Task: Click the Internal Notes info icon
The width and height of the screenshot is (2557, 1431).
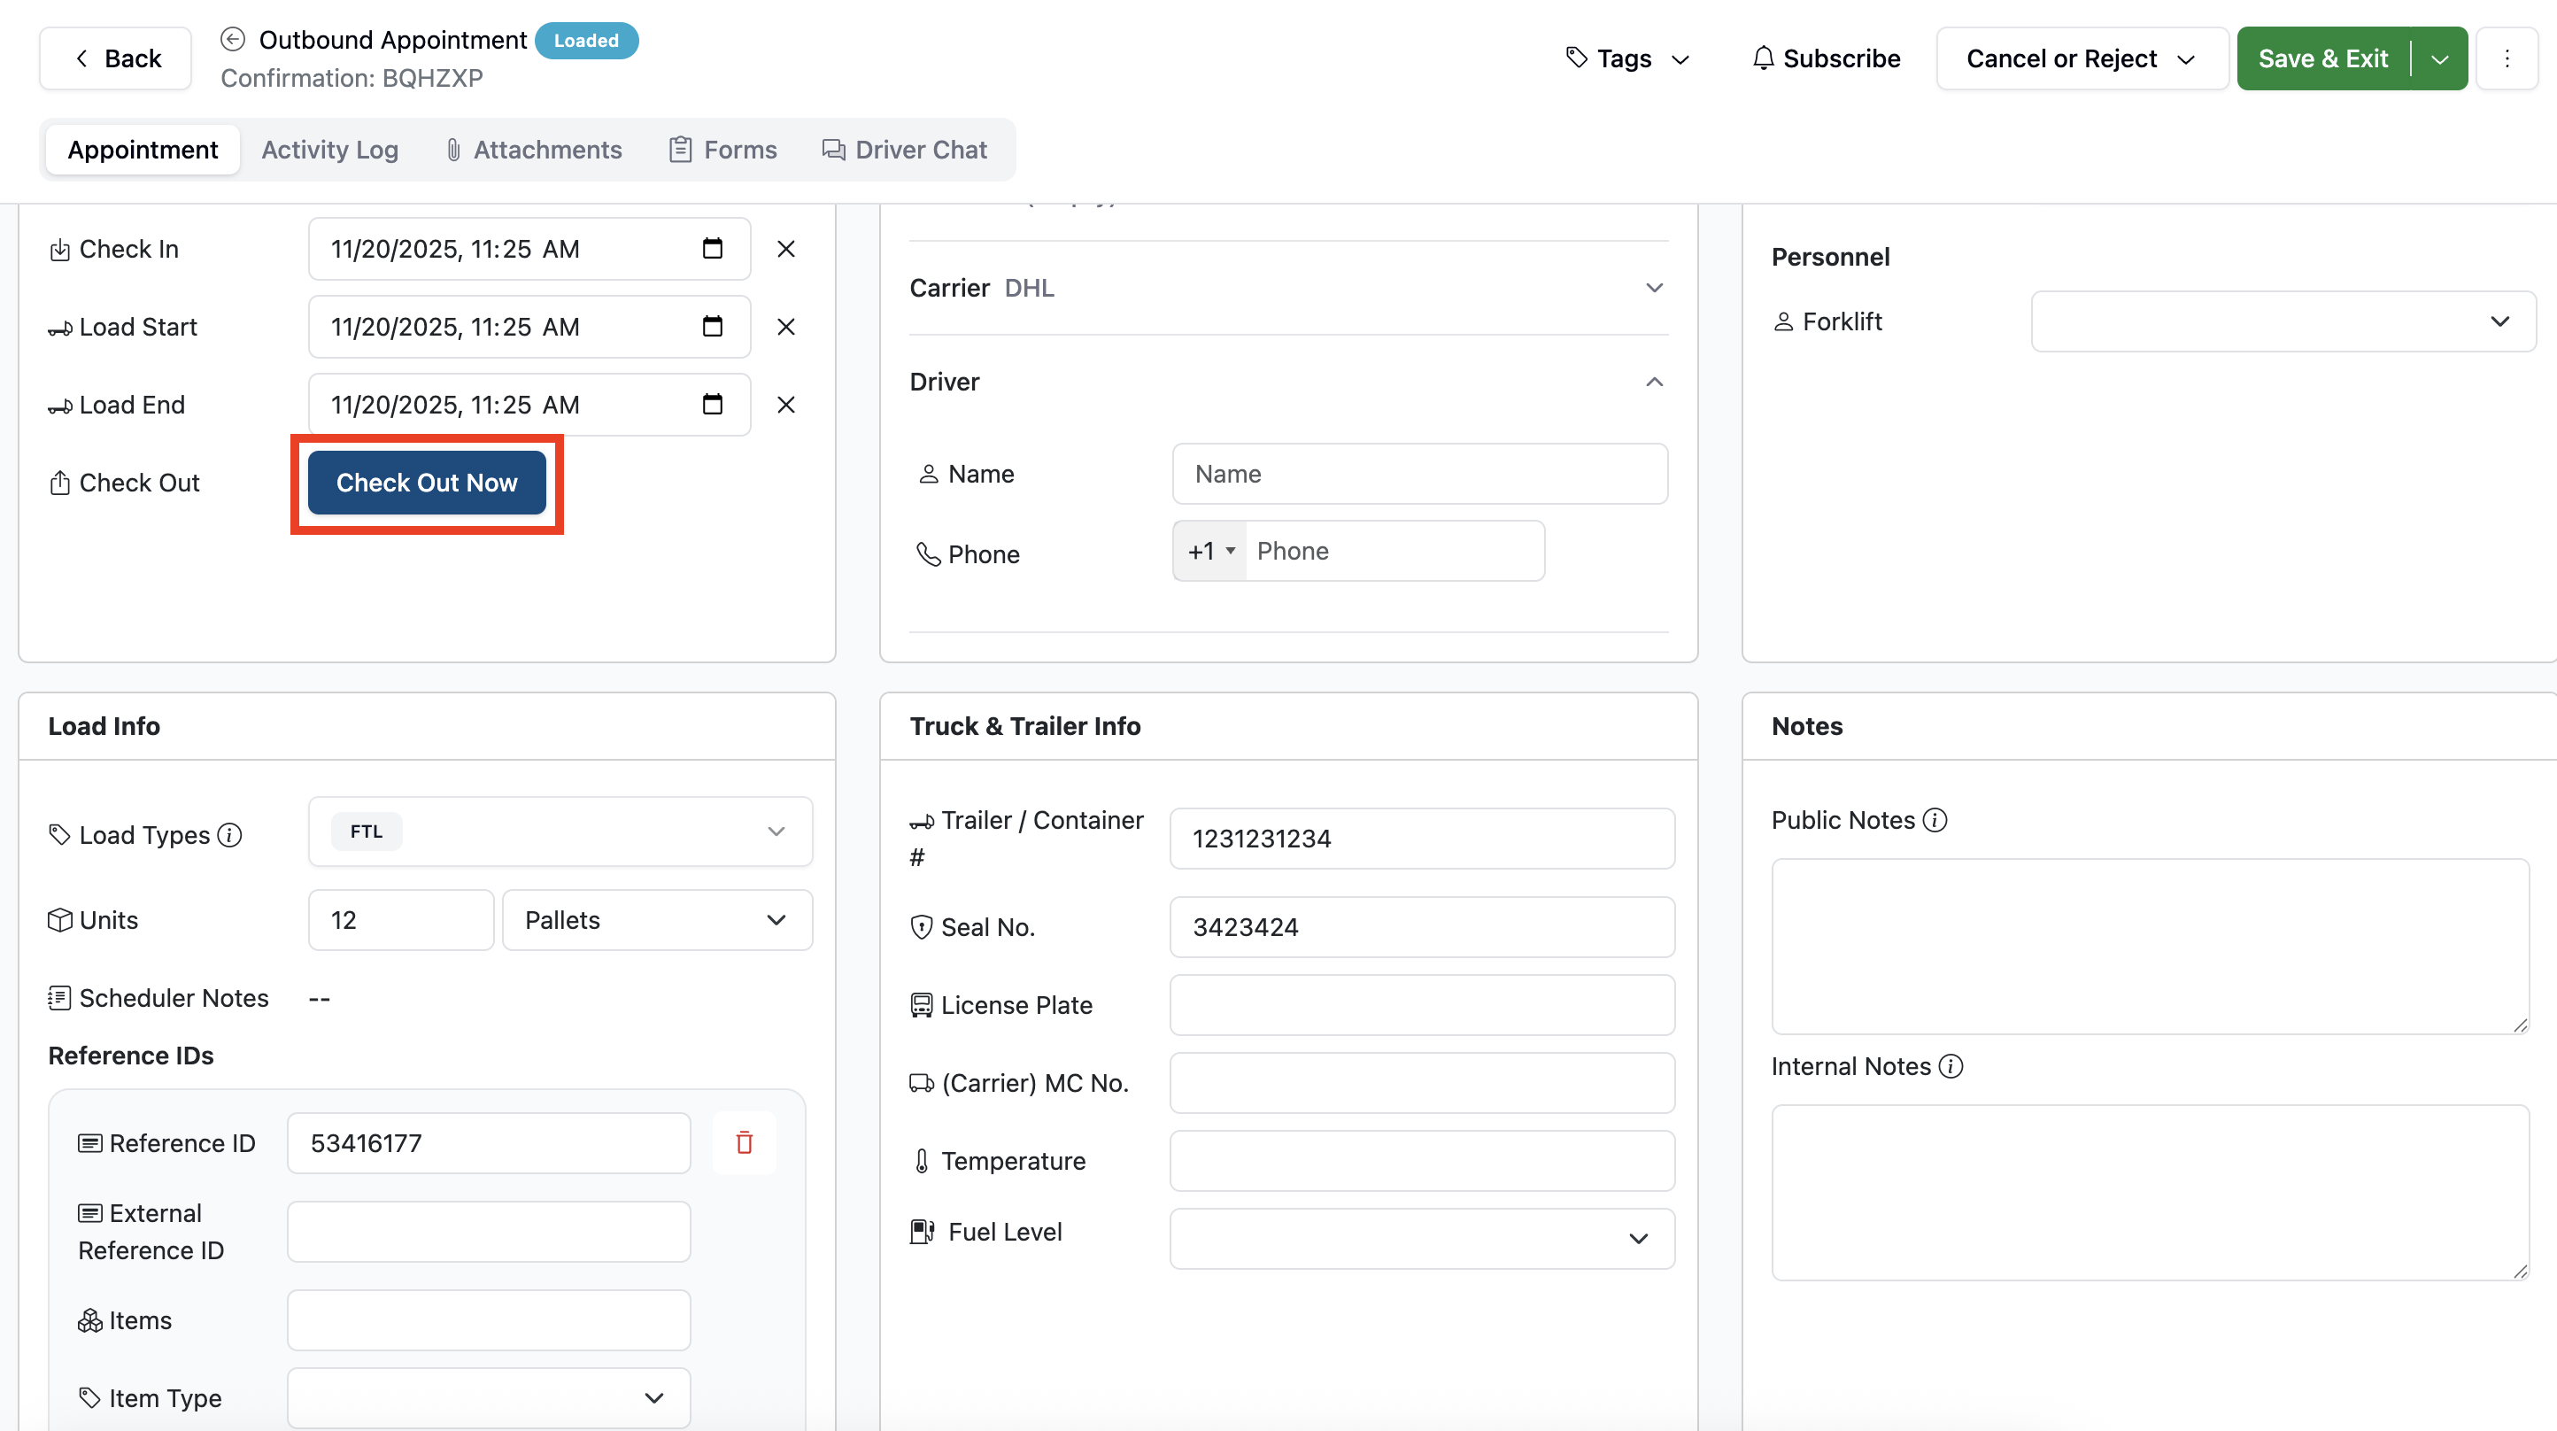Action: 1951,1066
